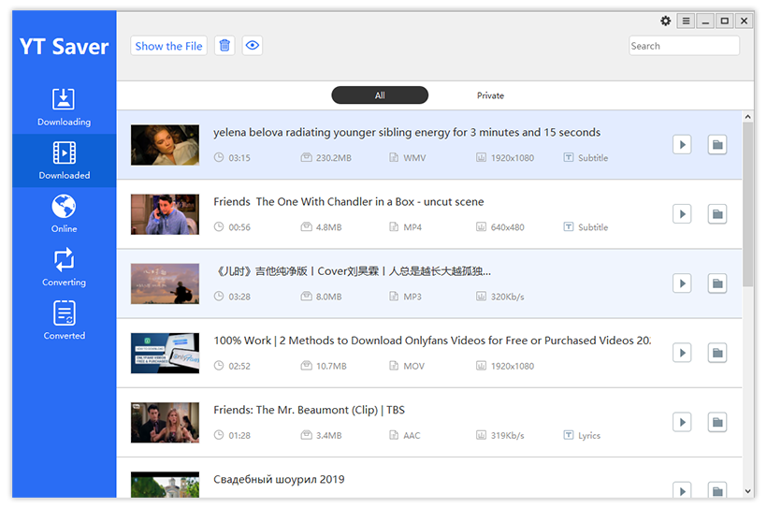767x508 pixels.
Task: Open settings with the gear icon
Action: click(x=666, y=21)
